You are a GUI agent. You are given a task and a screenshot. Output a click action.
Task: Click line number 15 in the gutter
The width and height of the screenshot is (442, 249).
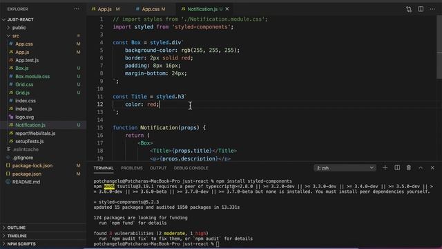[x=100, y=127]
